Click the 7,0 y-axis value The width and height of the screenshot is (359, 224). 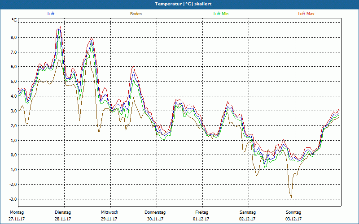pyautogui.click(x=13, y=52)
